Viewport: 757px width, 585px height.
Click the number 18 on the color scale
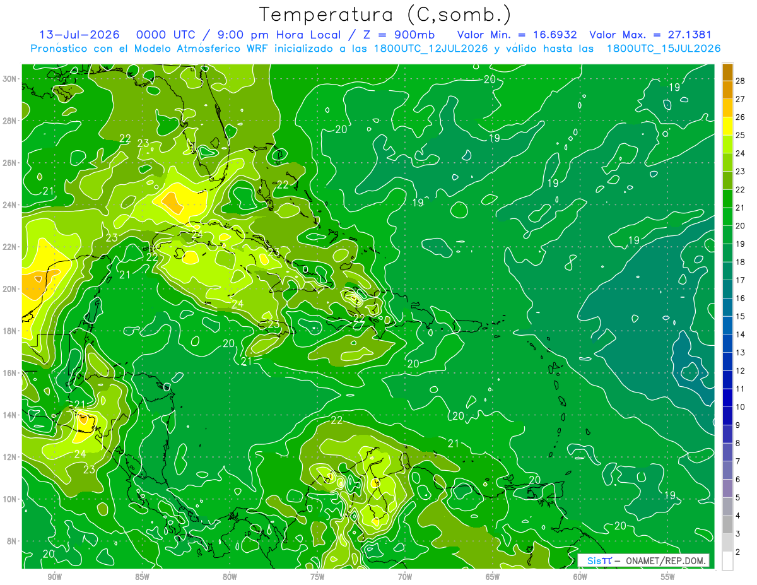pyautogui.click(x=741, y=262)
